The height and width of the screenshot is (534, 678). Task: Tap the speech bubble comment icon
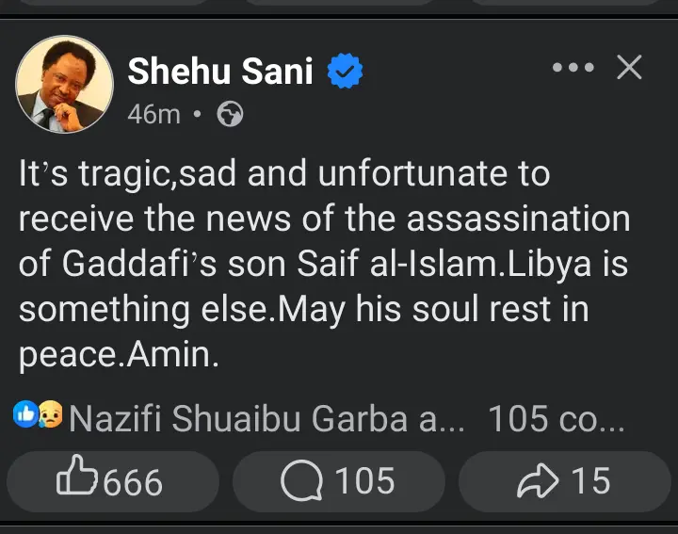[301, 480]
